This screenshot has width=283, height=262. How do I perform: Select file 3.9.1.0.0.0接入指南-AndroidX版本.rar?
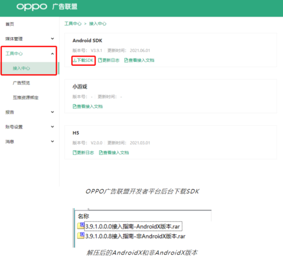click(132, 226)
